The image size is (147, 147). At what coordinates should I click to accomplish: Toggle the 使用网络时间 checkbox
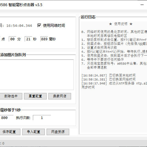[x=39, y=25]
